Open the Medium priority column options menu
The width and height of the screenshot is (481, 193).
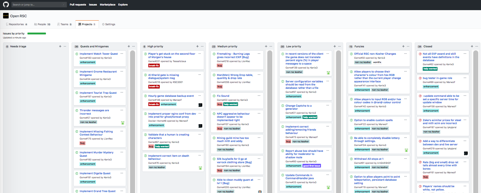pyautogui.click(x=271, y=46)
